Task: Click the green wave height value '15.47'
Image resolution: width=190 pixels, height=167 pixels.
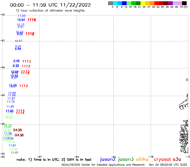Action: coord(8,127)
